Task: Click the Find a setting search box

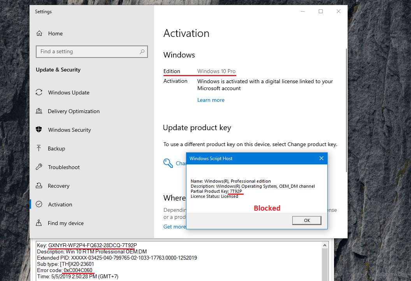Action: pyautogui.click(x=92, y=52)
